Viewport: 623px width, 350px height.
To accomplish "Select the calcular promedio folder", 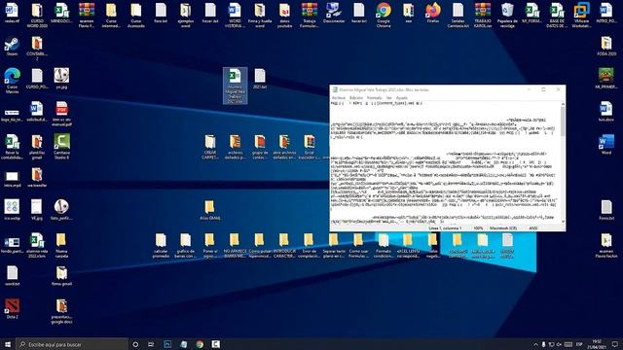I will click(x=161, y=246).
